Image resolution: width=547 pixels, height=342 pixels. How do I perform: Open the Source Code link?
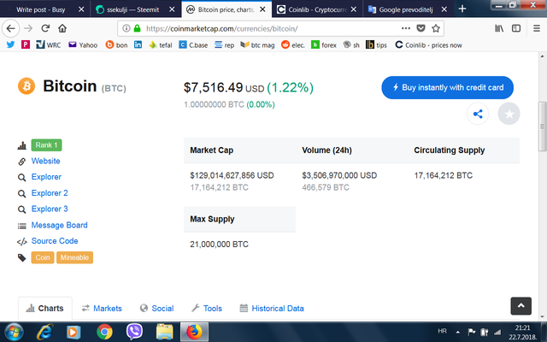55,241
